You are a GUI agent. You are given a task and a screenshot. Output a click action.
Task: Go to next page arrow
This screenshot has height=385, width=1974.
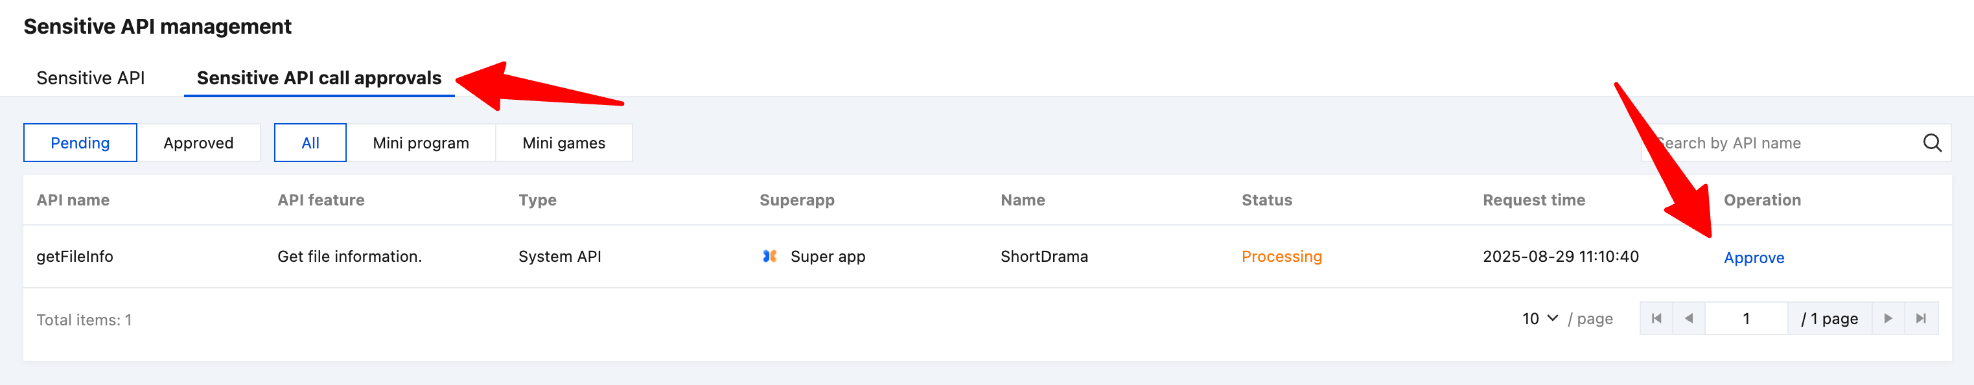(x=1887, y=318)
